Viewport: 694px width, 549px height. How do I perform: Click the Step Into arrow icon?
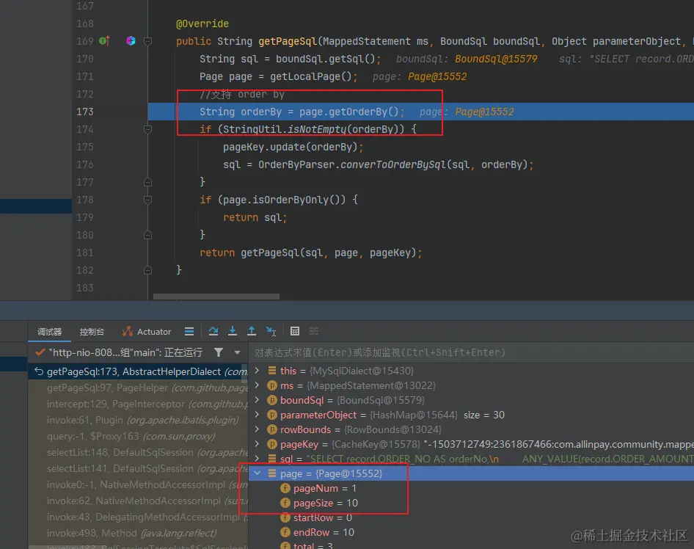233,331
